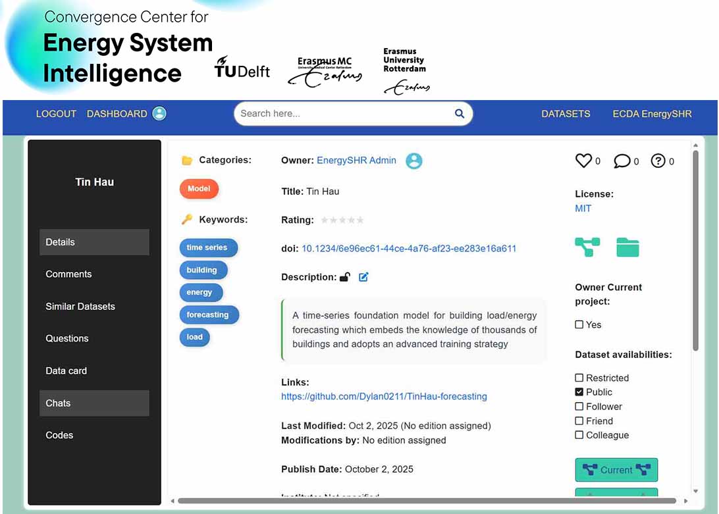Open the comments speech bubble icon

click(622, 161)
